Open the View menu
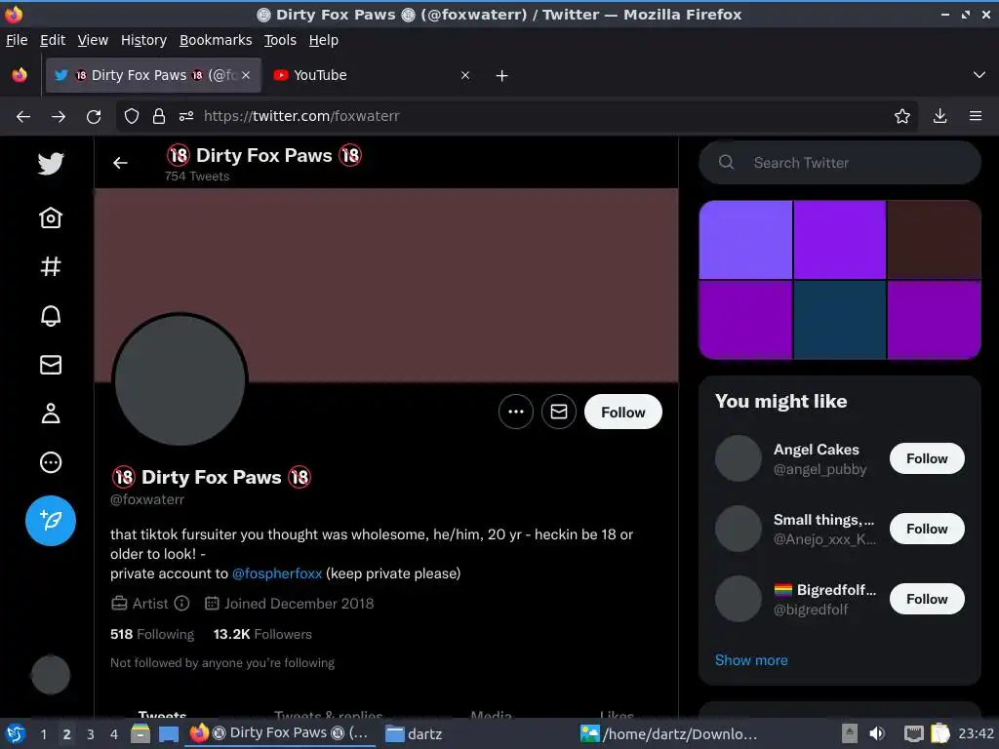 tap(93, 40)
